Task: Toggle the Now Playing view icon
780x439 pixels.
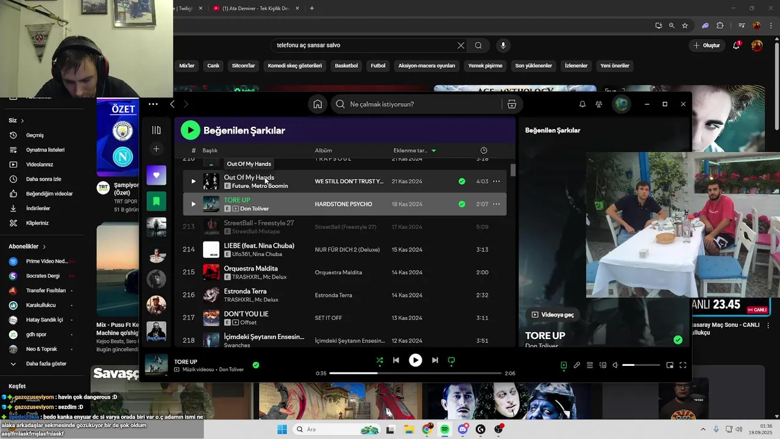Action: [564, 365]
